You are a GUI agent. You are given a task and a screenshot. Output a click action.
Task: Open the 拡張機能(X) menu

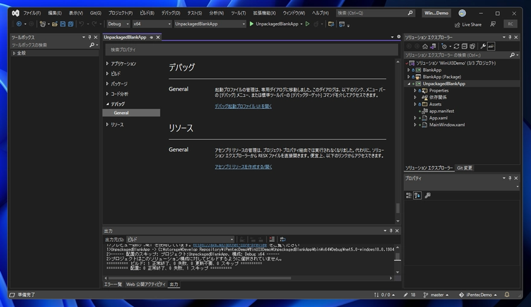[x=264, y=13]
